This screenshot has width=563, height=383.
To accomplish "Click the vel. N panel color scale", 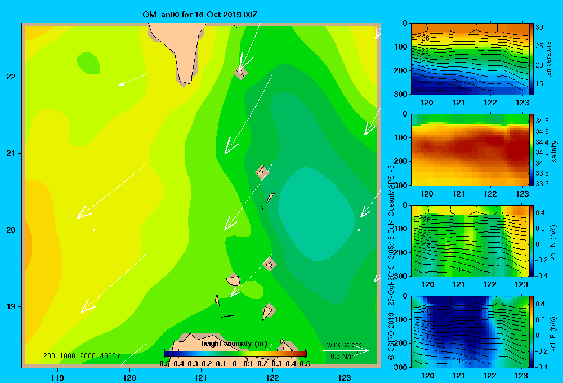I will tap(531, 241).
